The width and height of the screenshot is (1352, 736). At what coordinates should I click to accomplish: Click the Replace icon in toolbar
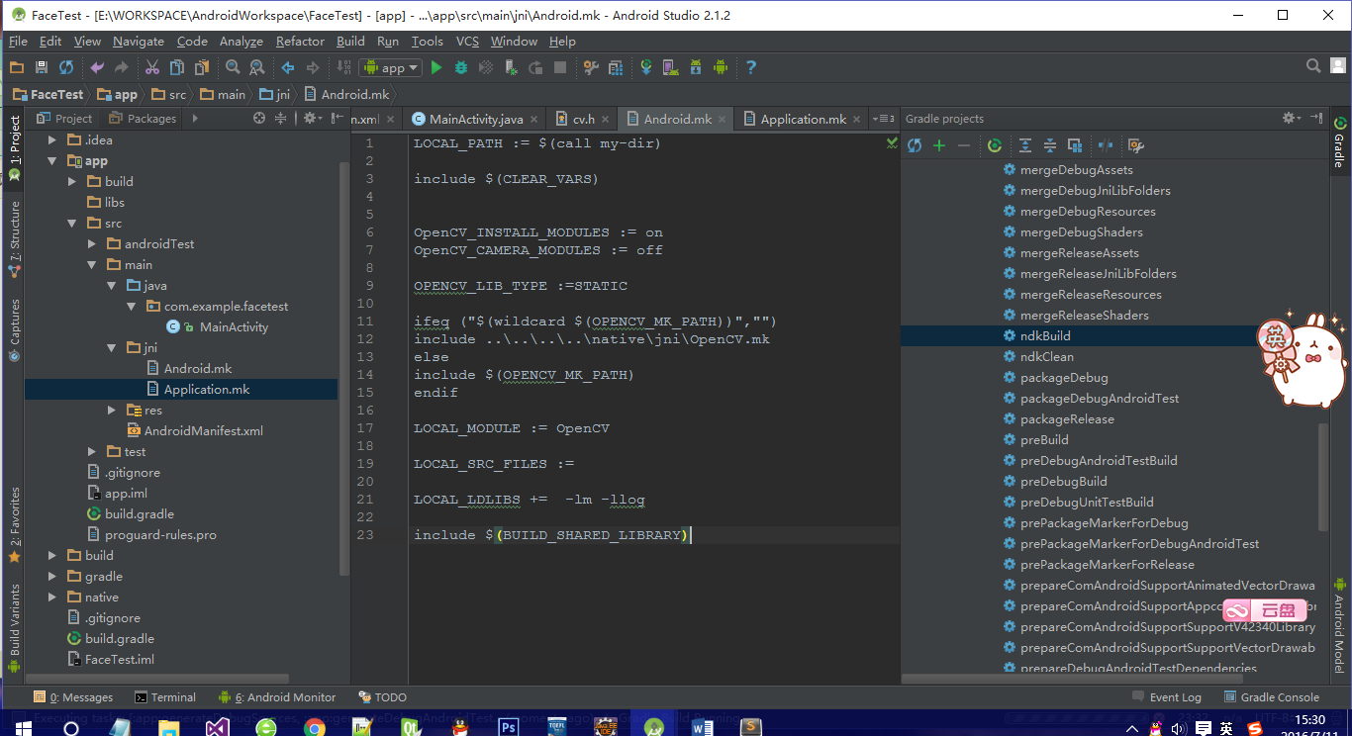(x=257, y=67)
